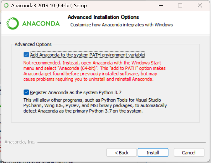211x163 pixels.
Task: Click the Python Tools for Visual Studio description text
Action: tap(95, 105)
